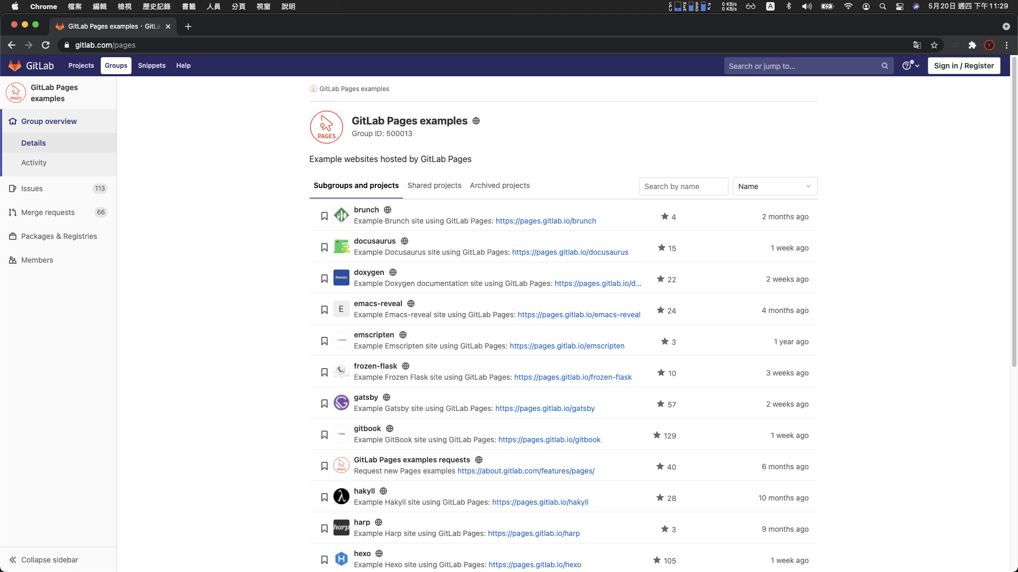Open Merge requests in the sidebar
This screenshot has width=1018, height=572.
tap(58, 212)
